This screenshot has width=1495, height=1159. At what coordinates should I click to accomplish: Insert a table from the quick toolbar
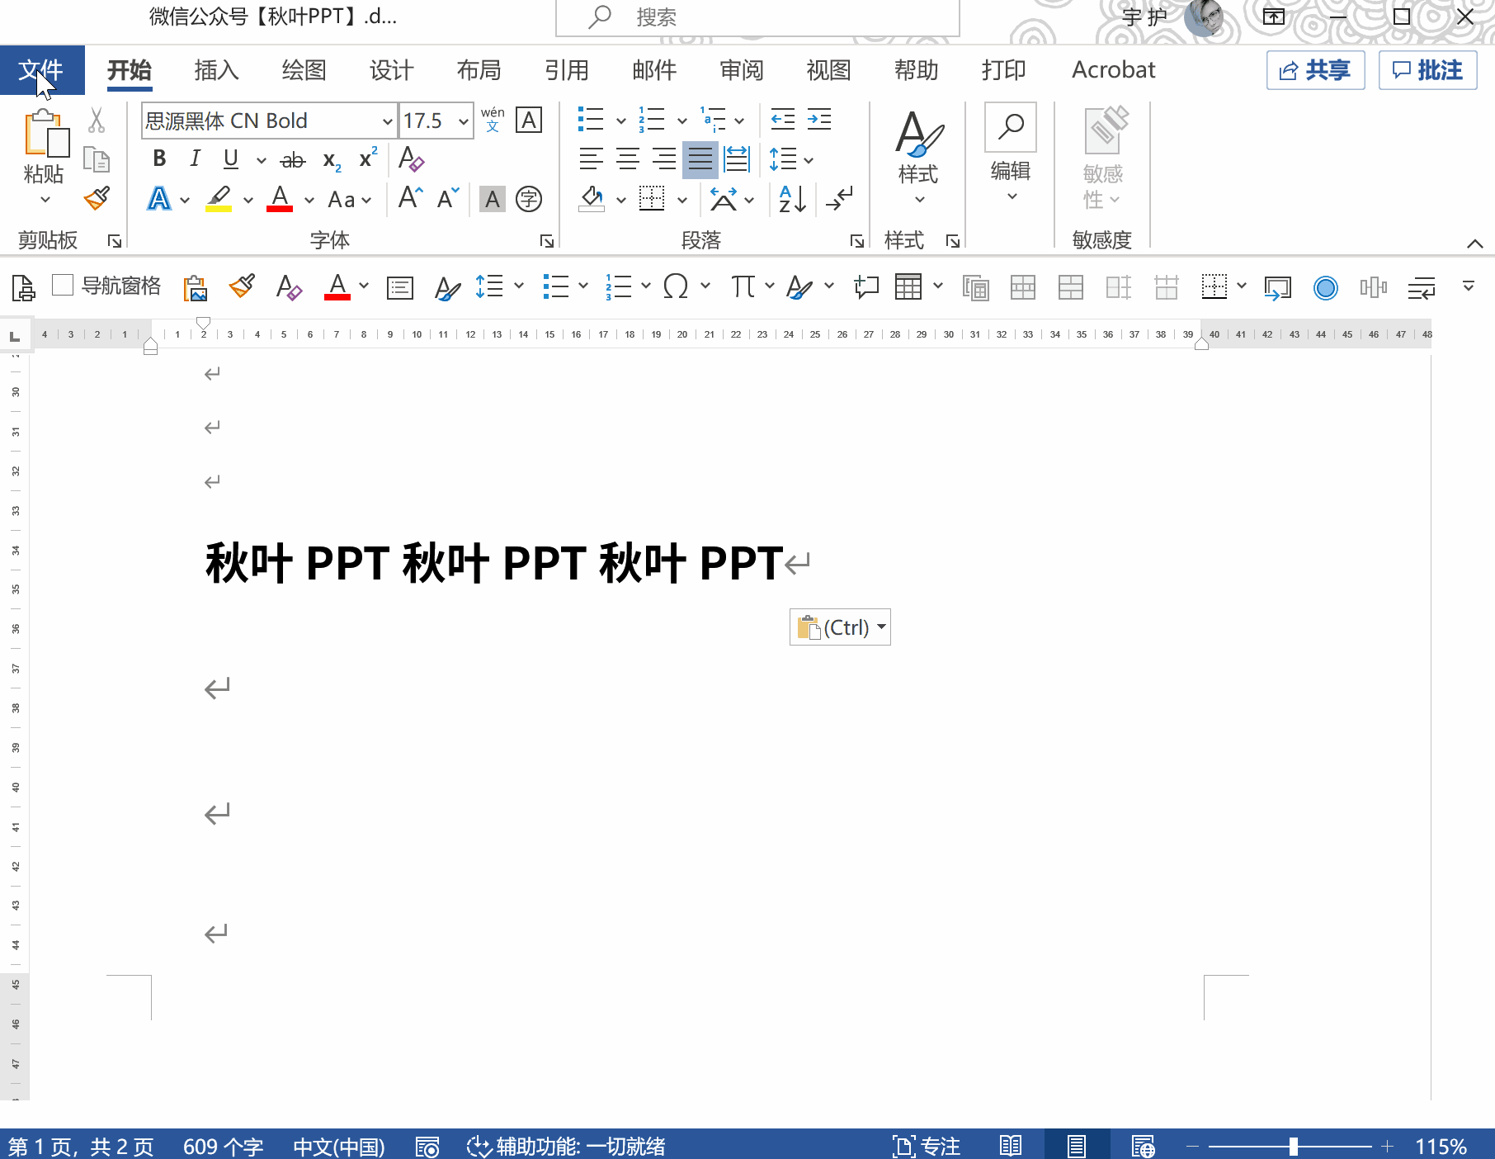[x=908, y=287]
